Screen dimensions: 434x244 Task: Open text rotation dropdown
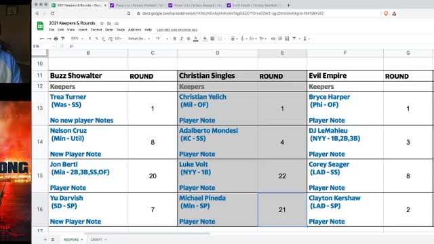[x=262, y=39]
